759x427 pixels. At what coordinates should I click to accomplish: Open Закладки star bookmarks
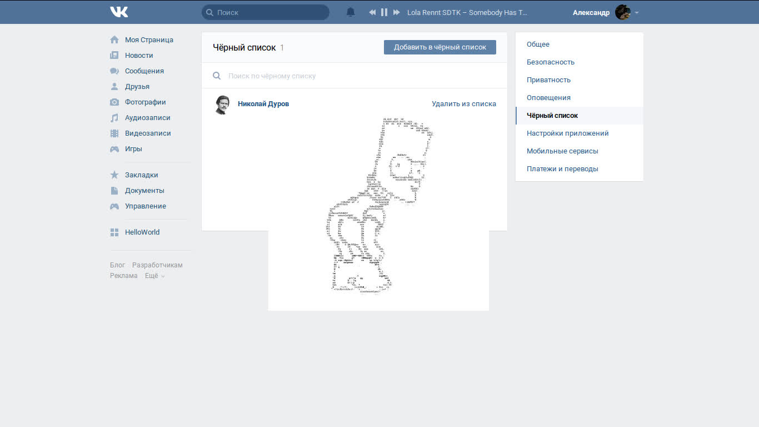coord(141,175)
